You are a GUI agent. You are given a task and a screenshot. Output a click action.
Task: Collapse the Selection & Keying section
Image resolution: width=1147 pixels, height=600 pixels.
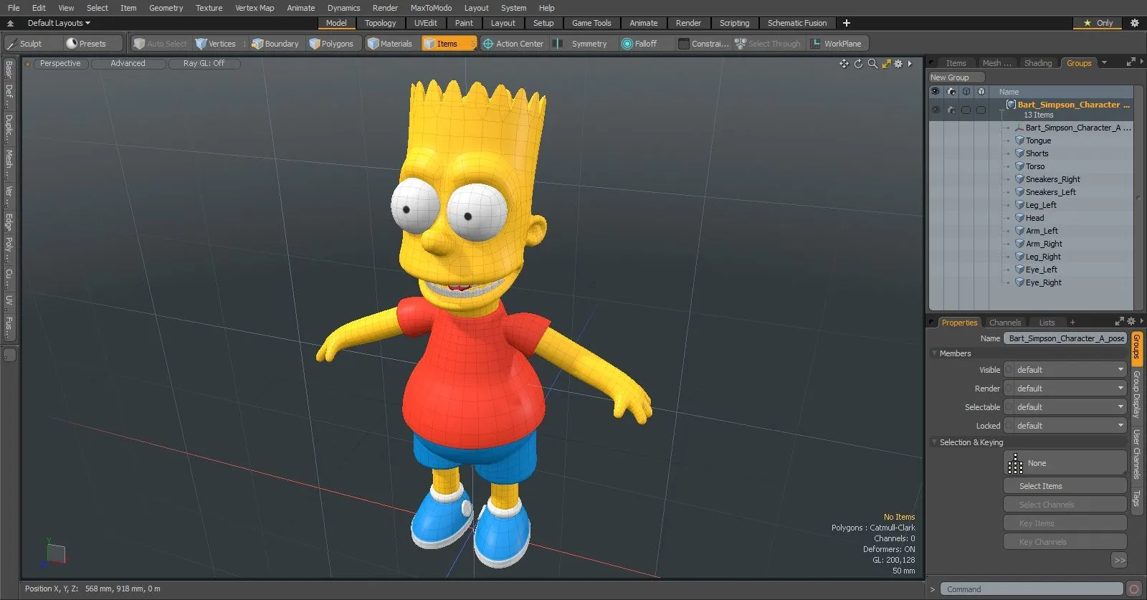point(935,442)
